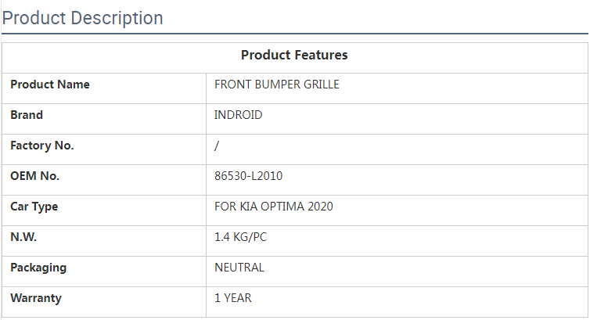Viewport: 590px width, 320px height.
Task: Select the Car Type label
Action: 34,207
